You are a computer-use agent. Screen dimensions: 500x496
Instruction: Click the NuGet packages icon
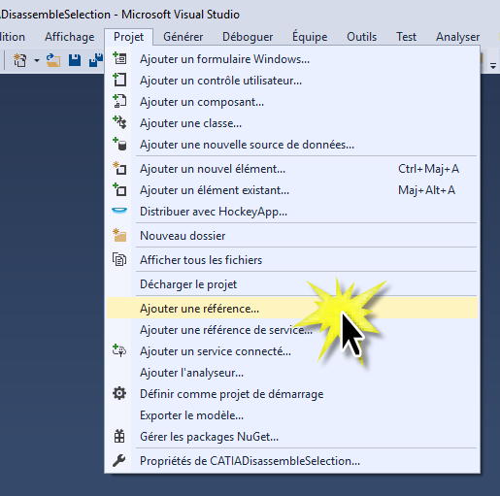(x=119, y=437)
